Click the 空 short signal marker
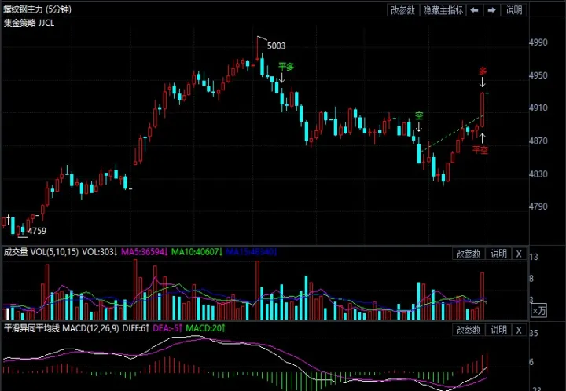The image size is (566, 391). (x=419, y=115)
